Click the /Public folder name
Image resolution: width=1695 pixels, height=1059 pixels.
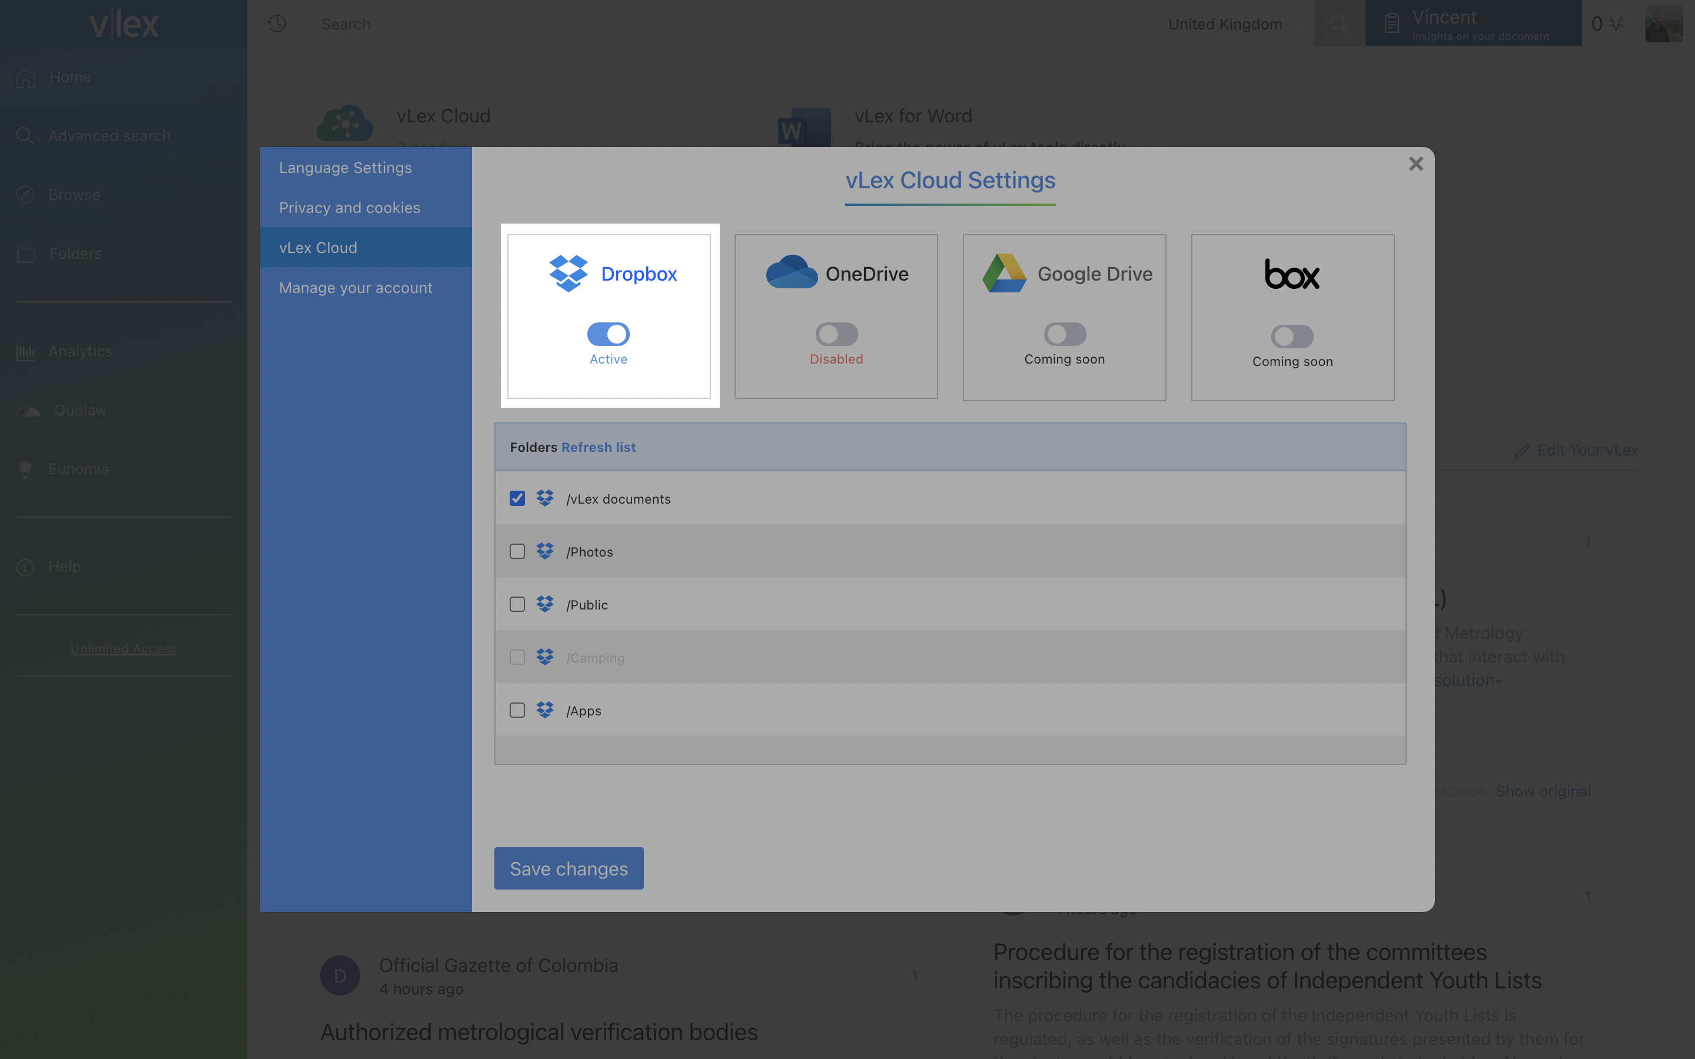[587, 604]
